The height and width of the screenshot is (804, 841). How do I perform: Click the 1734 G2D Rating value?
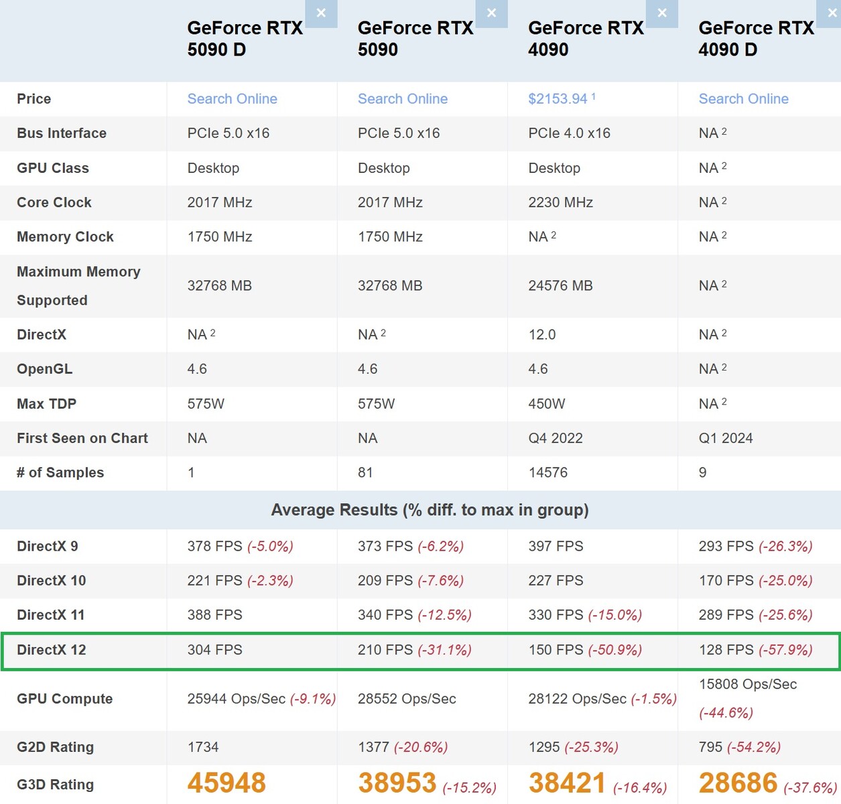[x=203, y=747]
